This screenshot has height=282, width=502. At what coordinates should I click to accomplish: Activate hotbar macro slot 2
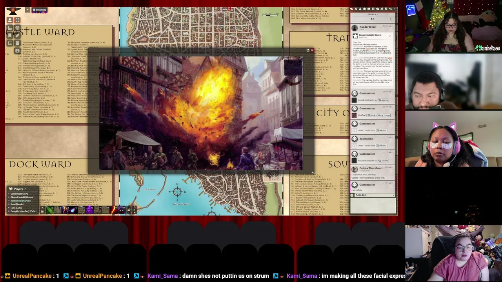(58, 210)
